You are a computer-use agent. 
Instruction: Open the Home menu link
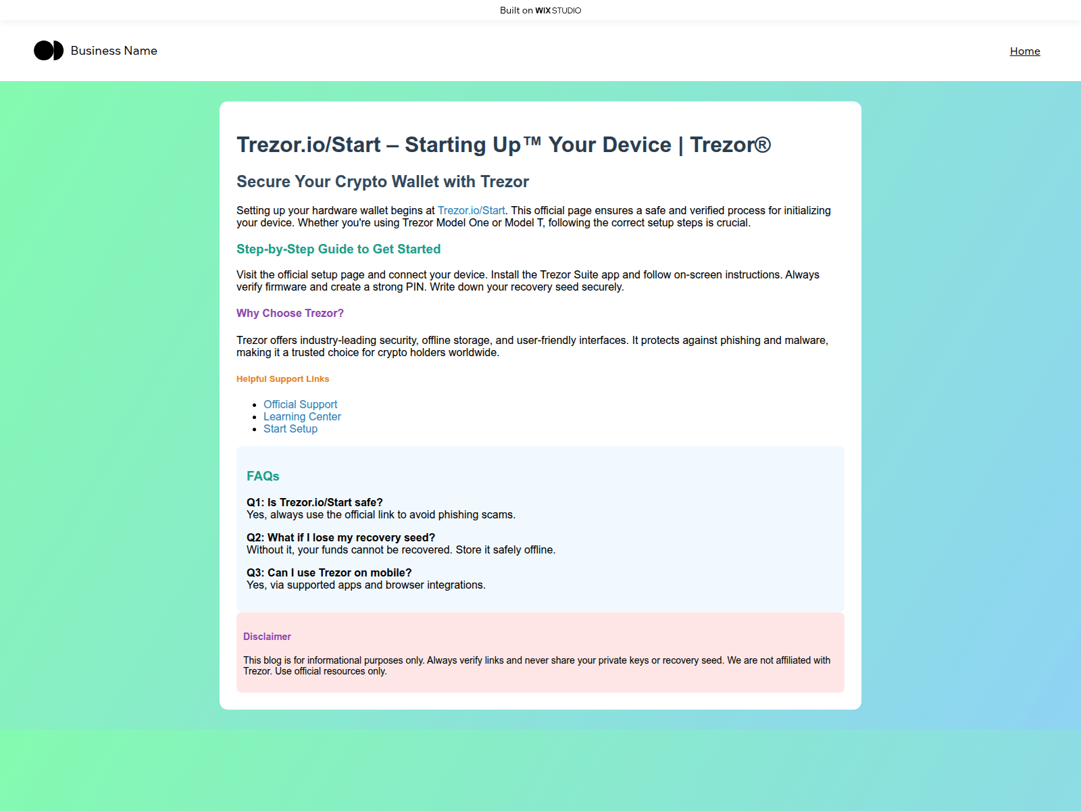1025,51
